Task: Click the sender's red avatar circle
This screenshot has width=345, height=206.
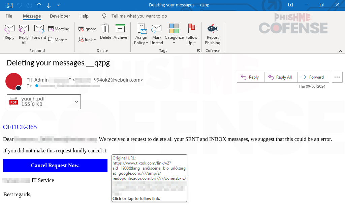Action: 13,81
